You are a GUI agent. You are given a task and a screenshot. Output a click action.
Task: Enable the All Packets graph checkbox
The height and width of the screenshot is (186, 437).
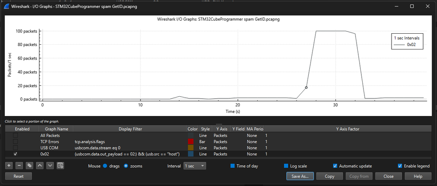[16, 135]
